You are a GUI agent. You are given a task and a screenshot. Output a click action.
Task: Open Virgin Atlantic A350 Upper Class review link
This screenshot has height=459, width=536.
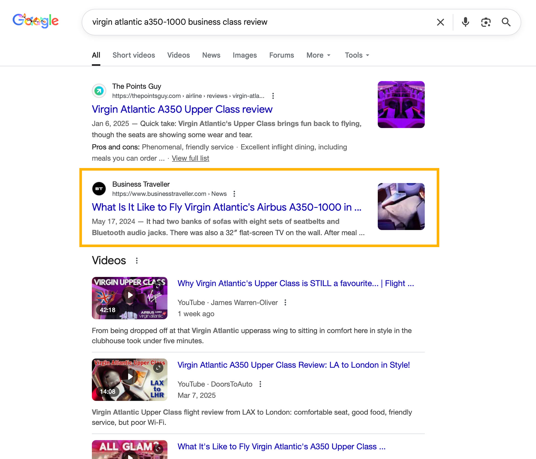coord(182,109)
